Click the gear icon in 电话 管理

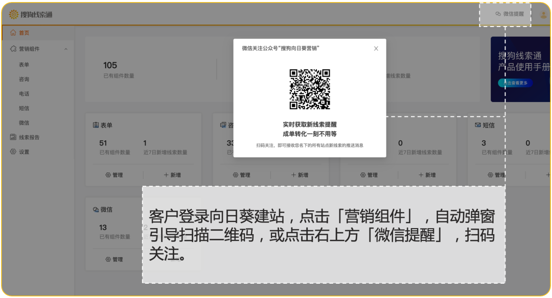click(363, 175)
